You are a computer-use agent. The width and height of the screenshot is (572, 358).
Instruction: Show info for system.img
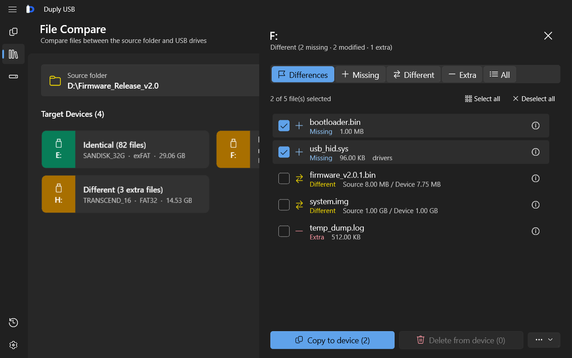tap(535, 205)
